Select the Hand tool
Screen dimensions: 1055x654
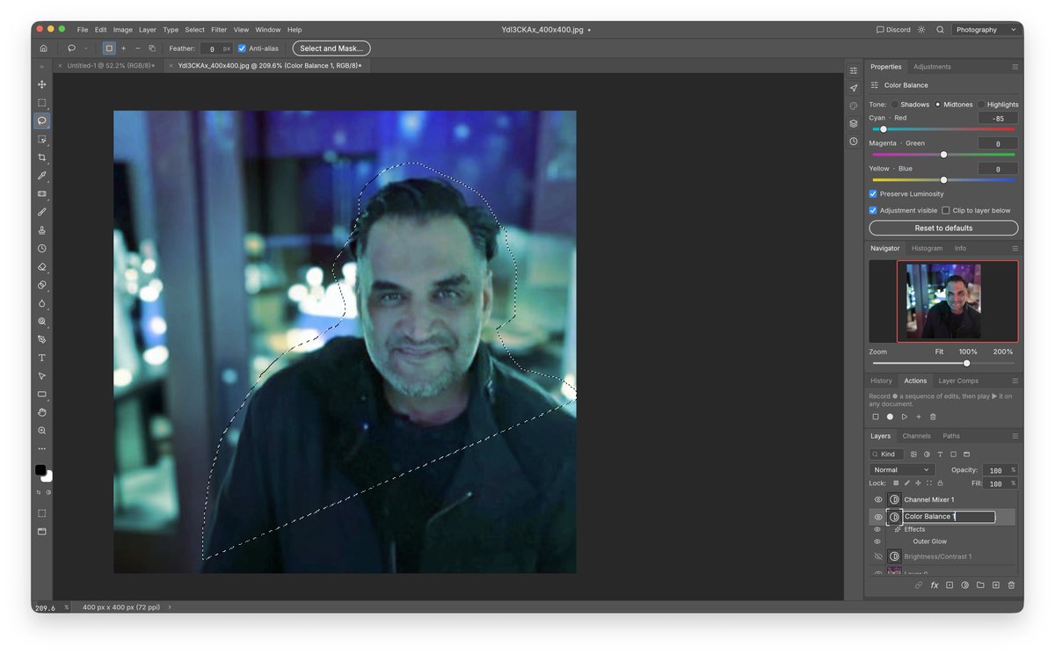[41, 412]
